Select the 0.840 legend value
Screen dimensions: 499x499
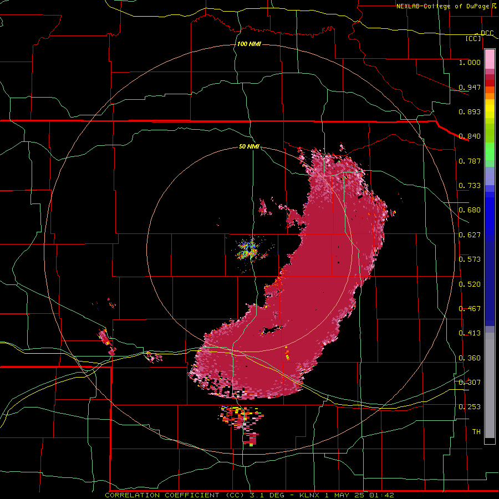470,136
